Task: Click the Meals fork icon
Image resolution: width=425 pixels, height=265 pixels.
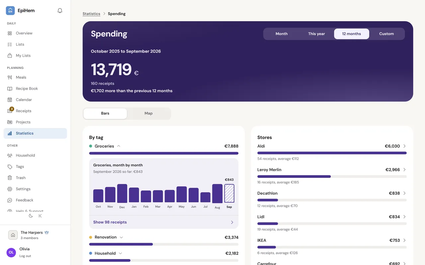Action: [x=10, y=77]
